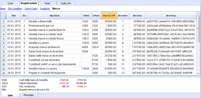Click CtDare cell 5000
201x98 pixels.
pos(86,52)
